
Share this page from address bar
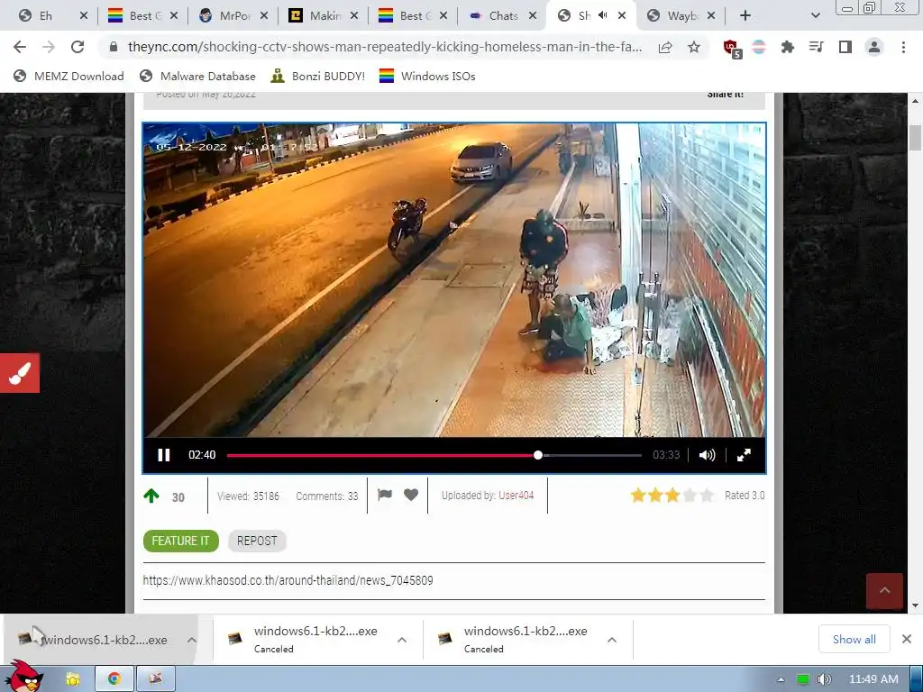[x=665, y=47]
